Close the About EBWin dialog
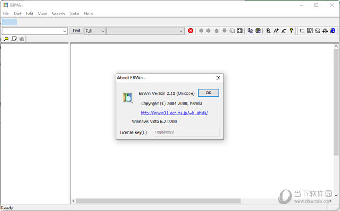This screenshot has height=211, width=340. pyautogui.click(x=218, y=77)
